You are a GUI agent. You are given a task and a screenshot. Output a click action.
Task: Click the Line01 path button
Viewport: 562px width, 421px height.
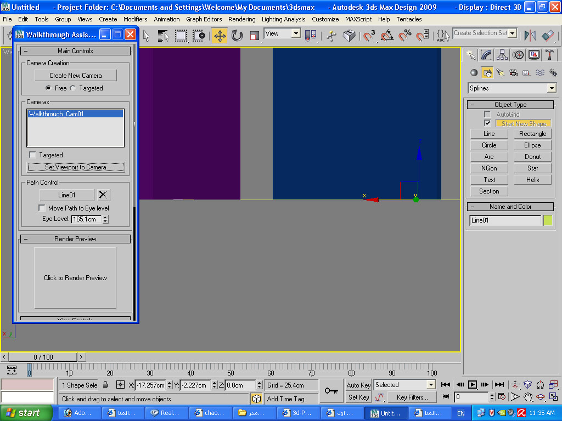[66, 195]
